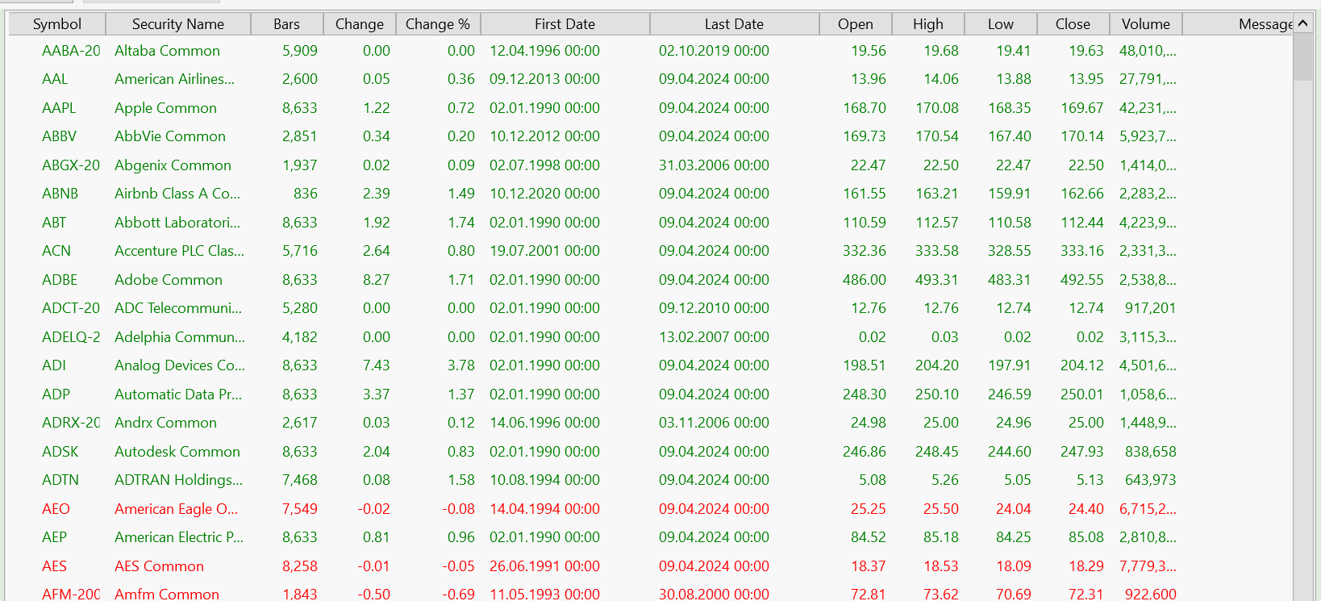Select the ADSK Autodesk row
The height and width of the screenshot is (601, 1321).
click(x=60, y=452)
